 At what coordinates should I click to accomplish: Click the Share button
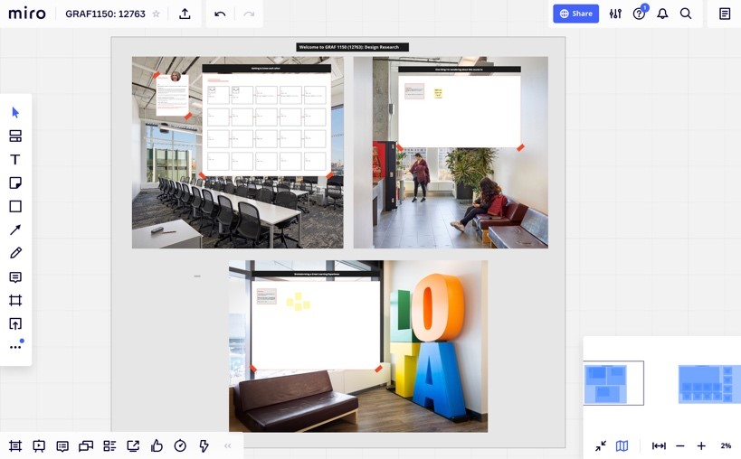pyautogui.click(x=575, y=14)
